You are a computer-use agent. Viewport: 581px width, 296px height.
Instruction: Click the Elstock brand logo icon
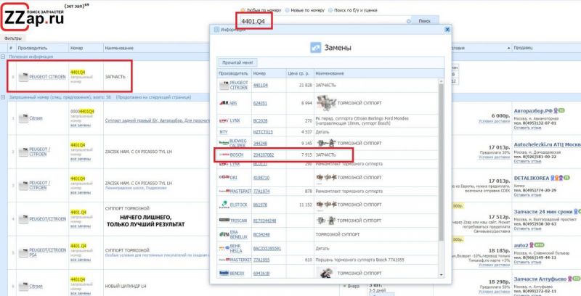224,205
